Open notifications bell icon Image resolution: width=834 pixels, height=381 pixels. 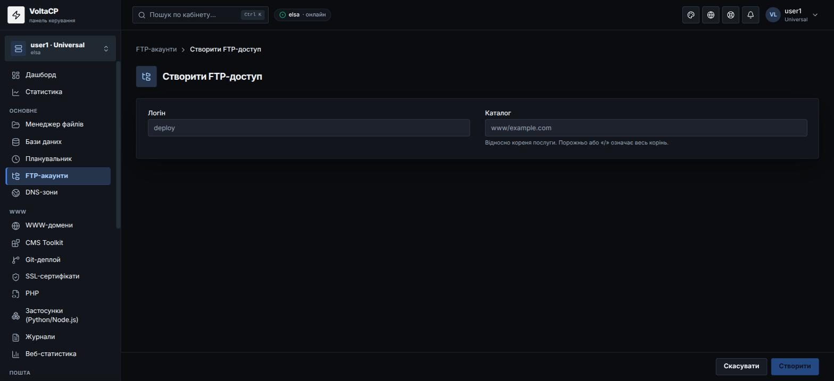(x=750, y=15)
